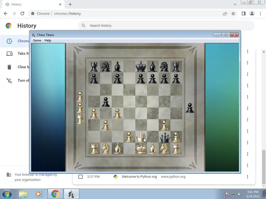Select the white pawn on a4
Image resolution: width=266 pixels, height=199 pixels.
pyautogui.click(x=94, y=114)
